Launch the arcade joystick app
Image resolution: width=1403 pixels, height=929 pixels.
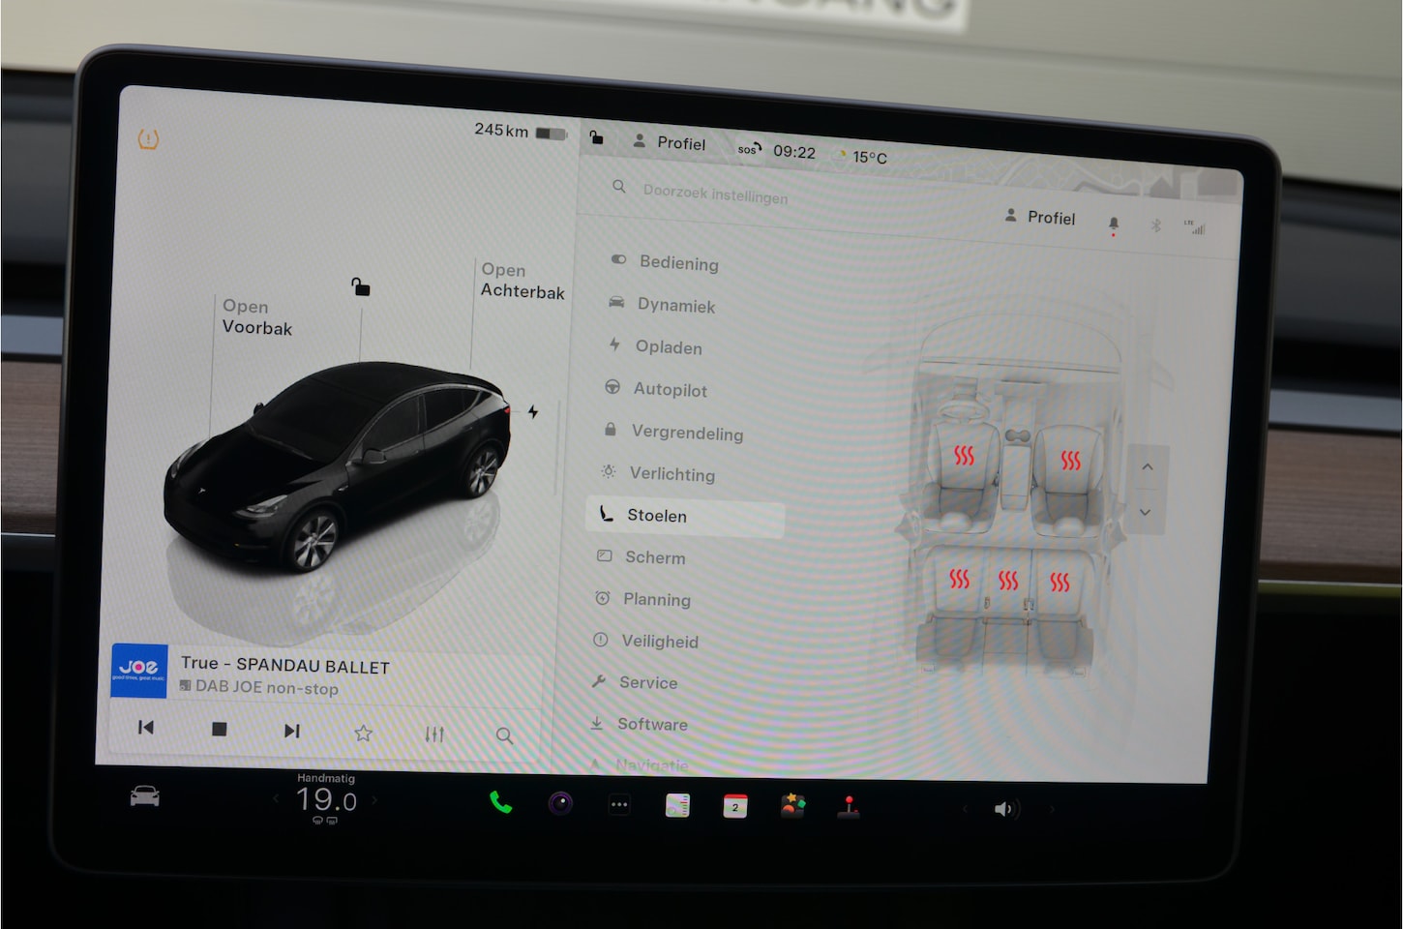click(849, 807)
